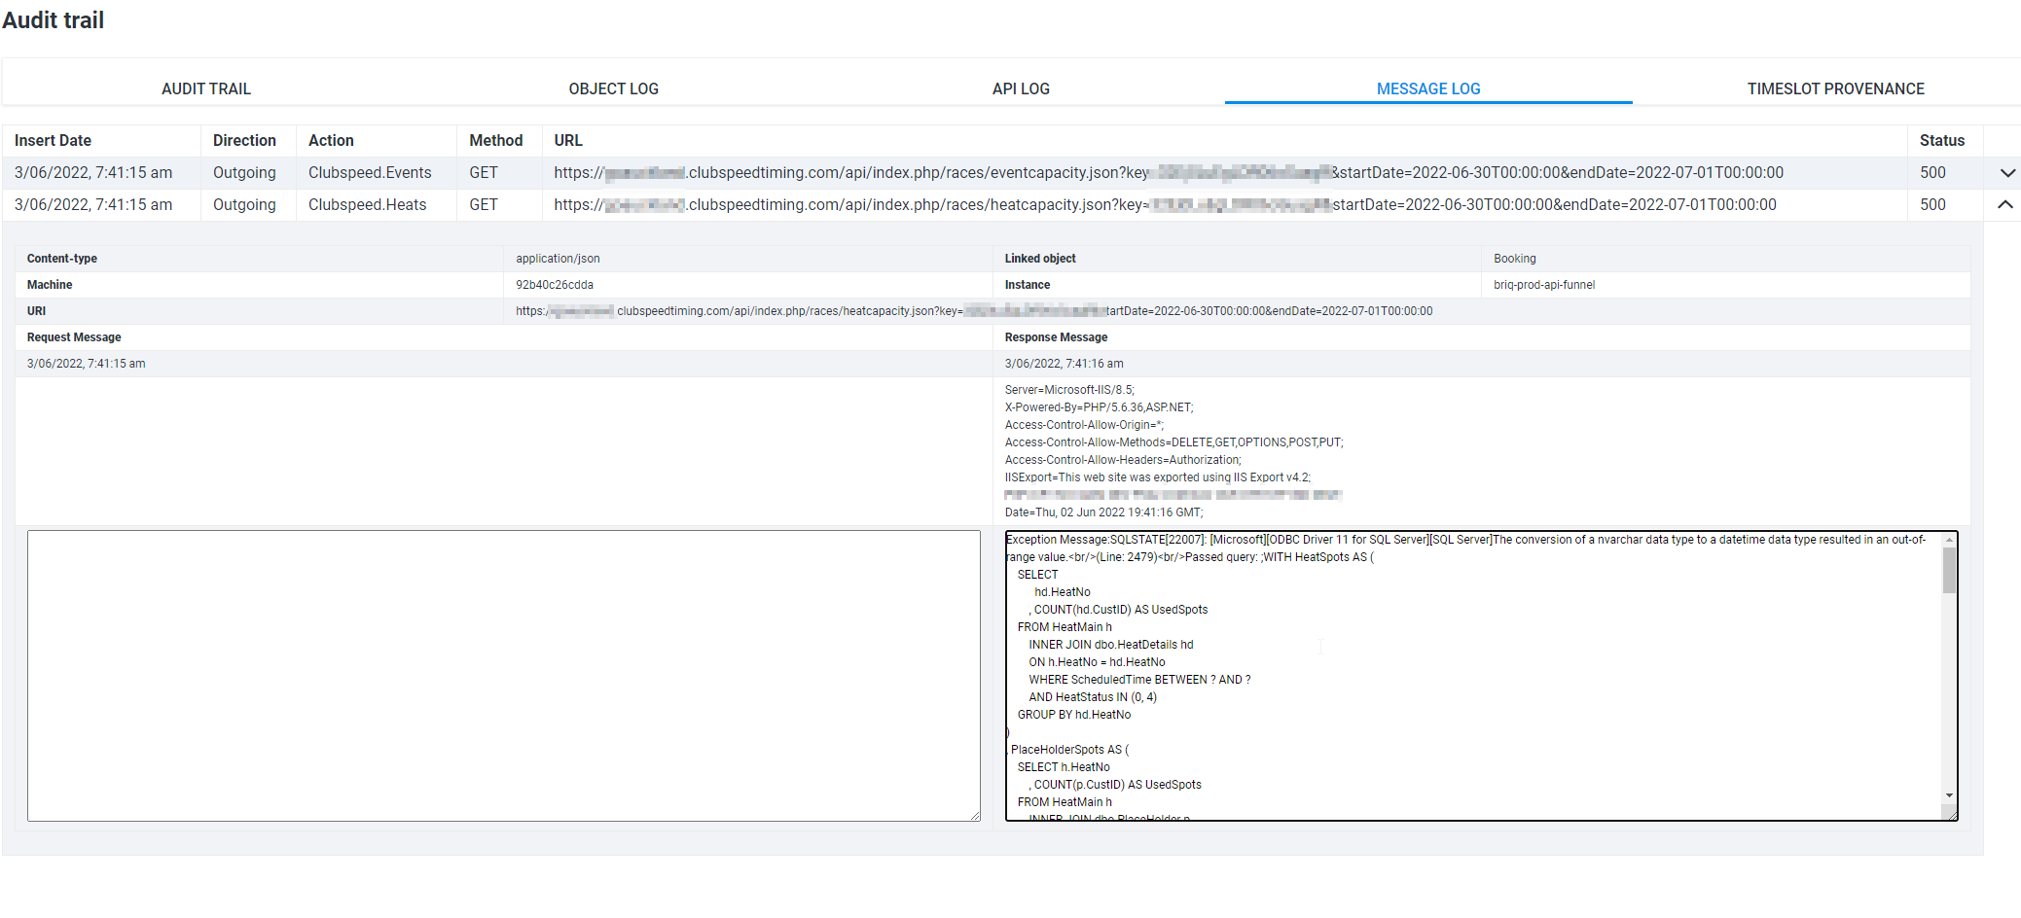Click the Audit trail page heading
Viewport: 2021px width, 918px height.
[x=53, y=19]
